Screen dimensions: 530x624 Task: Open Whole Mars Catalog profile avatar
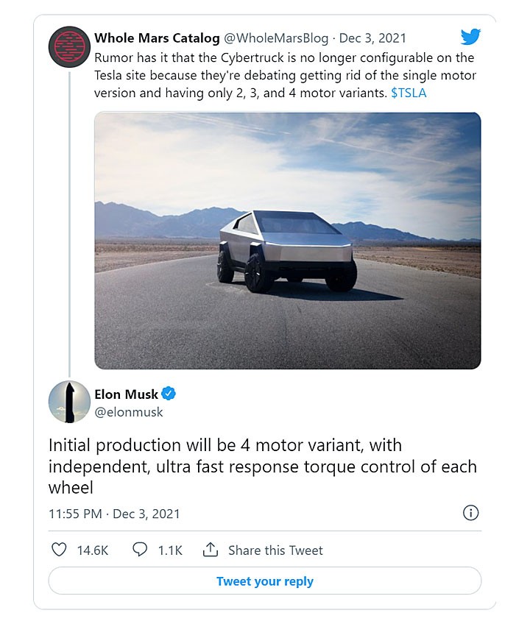tap(69, 46)
